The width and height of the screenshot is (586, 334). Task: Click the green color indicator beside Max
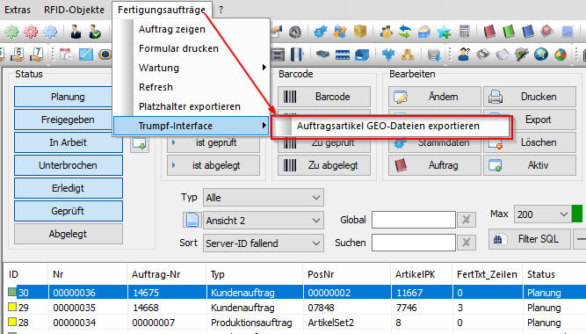577,214
